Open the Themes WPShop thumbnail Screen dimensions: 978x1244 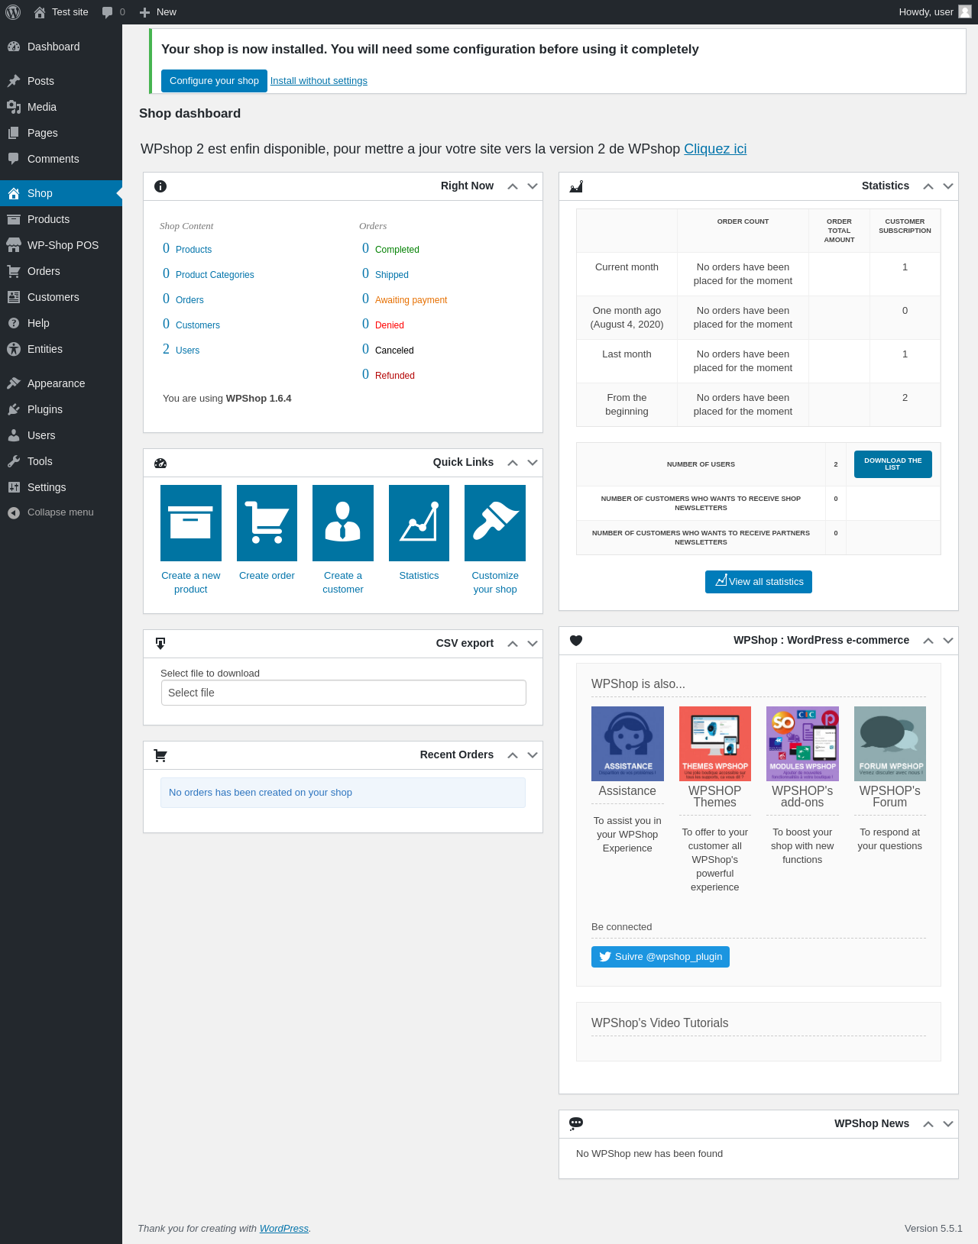click(x=715, y=744)
